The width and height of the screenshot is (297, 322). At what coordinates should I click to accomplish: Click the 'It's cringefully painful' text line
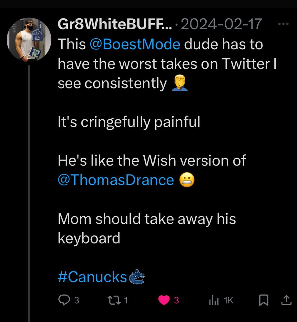pos(129,122)
